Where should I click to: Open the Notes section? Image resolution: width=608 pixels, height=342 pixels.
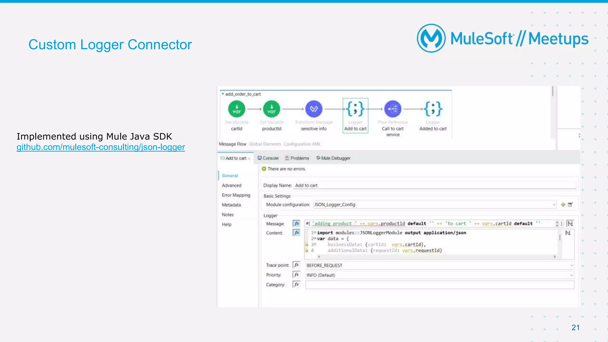click(x=228, y=215)
